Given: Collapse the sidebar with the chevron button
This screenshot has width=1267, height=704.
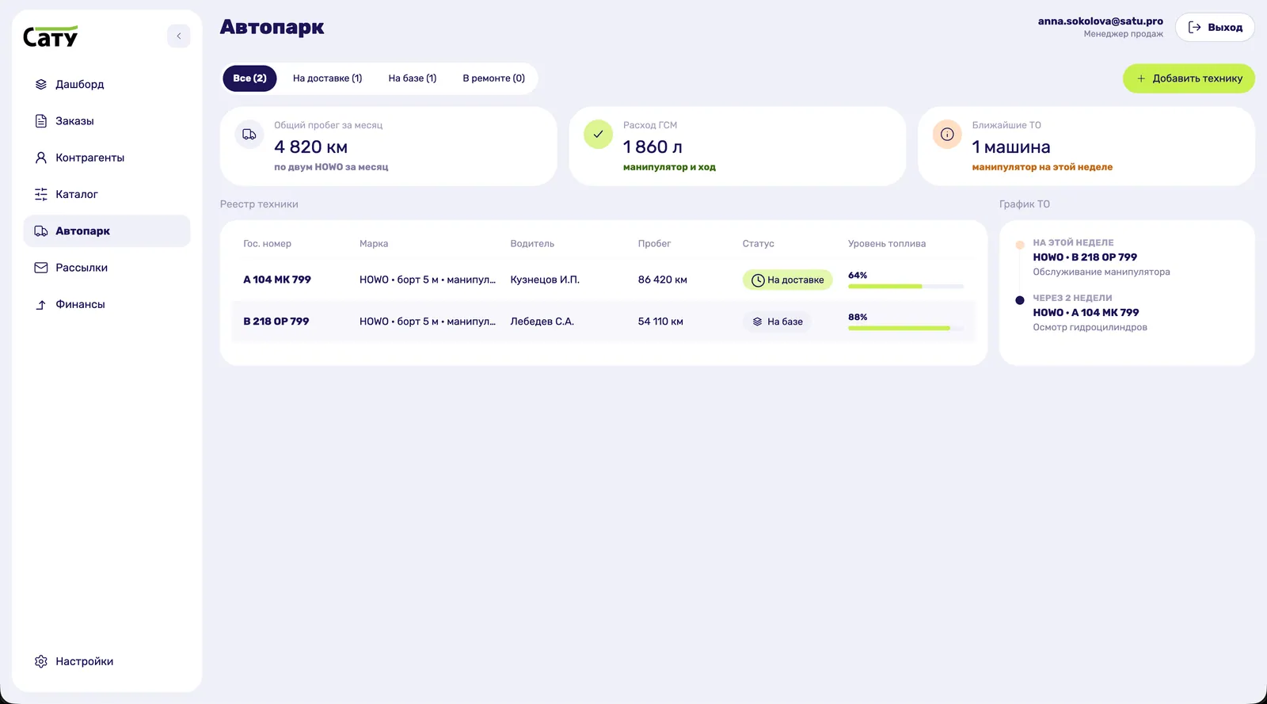Looking at the screenshot, I should [x=179, y=36].
